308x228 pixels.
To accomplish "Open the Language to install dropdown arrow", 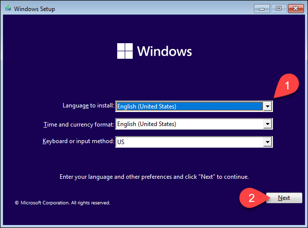I will 267,106.
